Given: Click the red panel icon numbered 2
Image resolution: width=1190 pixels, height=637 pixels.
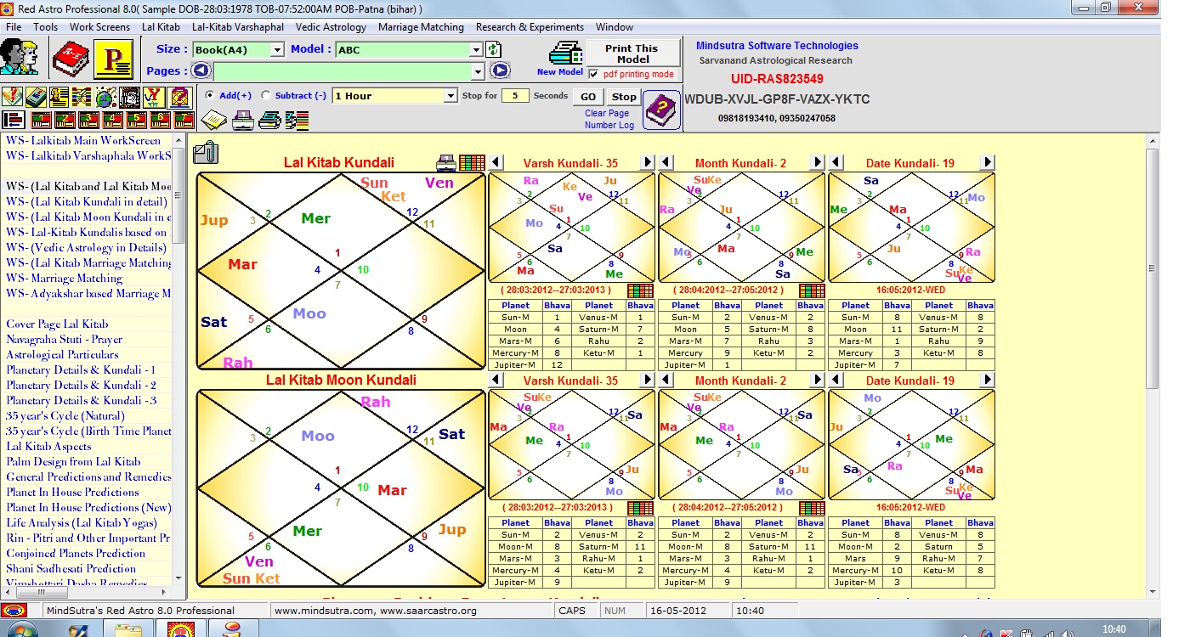Looking at the screenshot, I should click(x=65, y=120).
